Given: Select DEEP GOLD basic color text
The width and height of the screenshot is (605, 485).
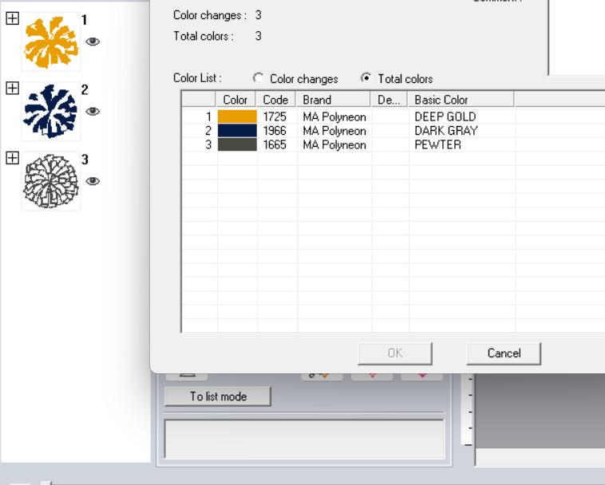Looking at the screenshot, I should pyautogui.click(x=445, y=116).
